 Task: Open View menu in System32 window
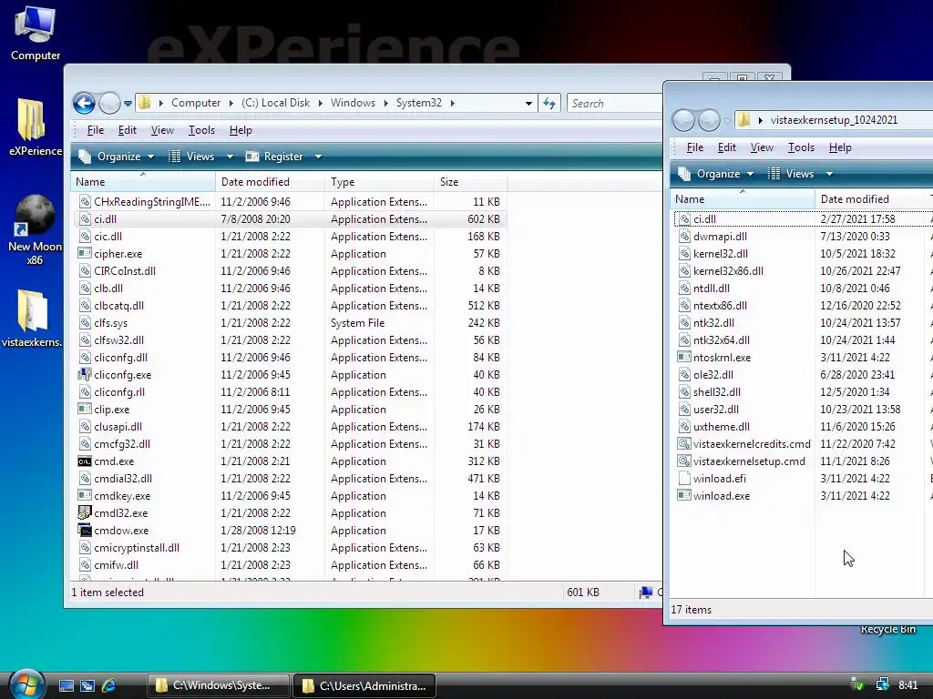[162, 130]
